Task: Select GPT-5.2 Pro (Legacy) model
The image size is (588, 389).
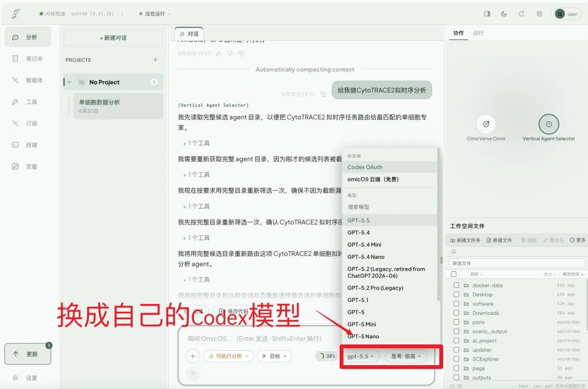Action: [390, 288]
